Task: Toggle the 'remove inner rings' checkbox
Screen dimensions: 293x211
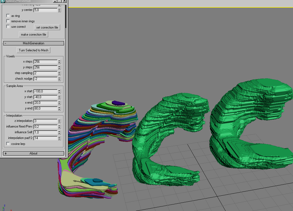Action: coord(8,21)
